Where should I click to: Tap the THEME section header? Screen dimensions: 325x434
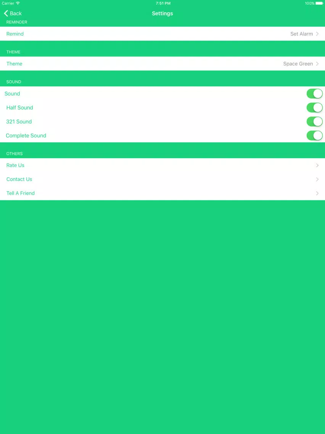(x=13, y=52)
